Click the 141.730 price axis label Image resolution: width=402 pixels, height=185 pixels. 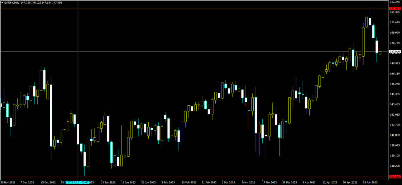(395, 125)
